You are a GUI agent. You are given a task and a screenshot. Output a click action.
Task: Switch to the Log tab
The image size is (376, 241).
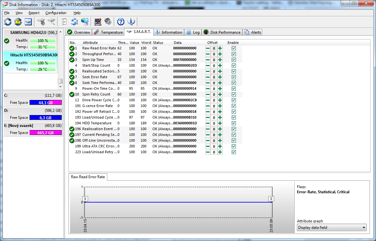click(x=193, y=32)
